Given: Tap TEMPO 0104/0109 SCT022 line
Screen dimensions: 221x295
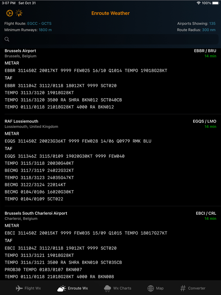Looking at the screenshot, I should tap(34, 199).
